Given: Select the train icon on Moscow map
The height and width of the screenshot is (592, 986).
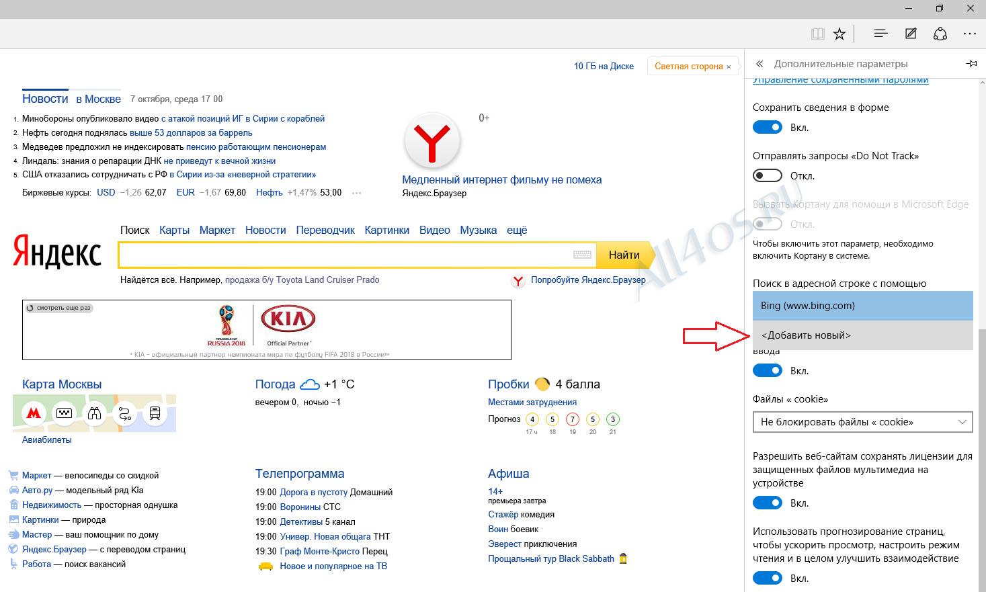Looking at the screenshot, I should point(155,413).
